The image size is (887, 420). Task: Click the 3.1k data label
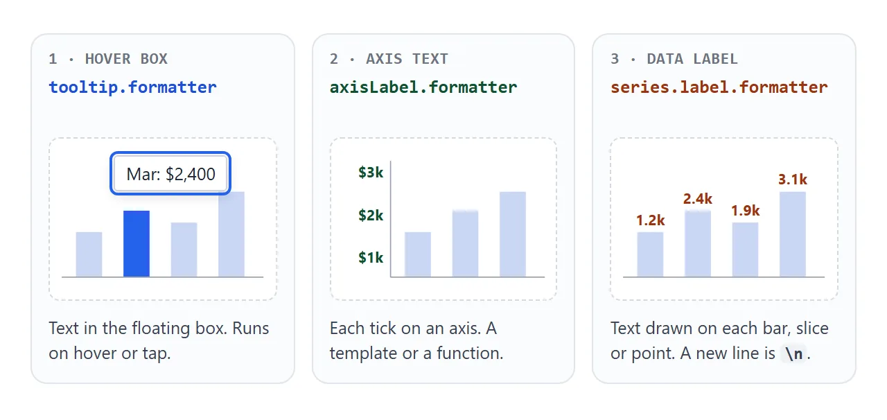[x=793, y=180]
